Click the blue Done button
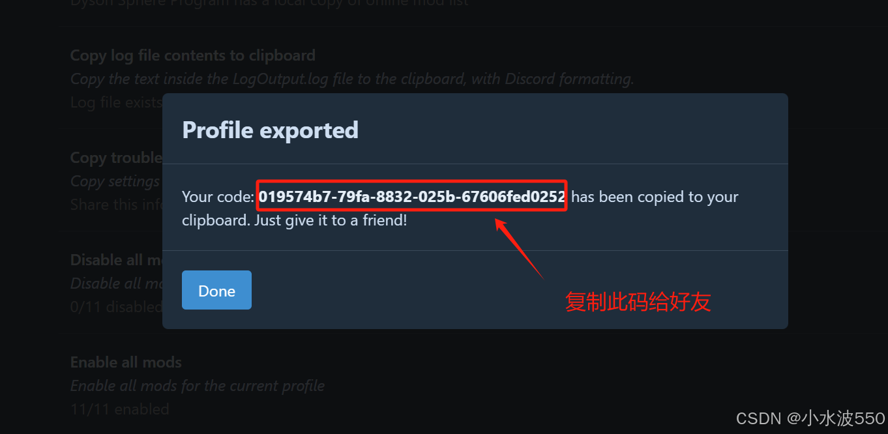This screenshot has width=888, height=434. coord(216,290)
